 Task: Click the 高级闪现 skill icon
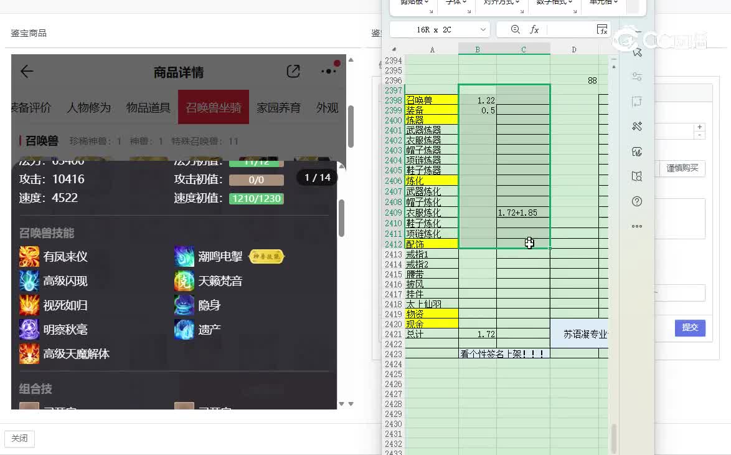[29, 281]
